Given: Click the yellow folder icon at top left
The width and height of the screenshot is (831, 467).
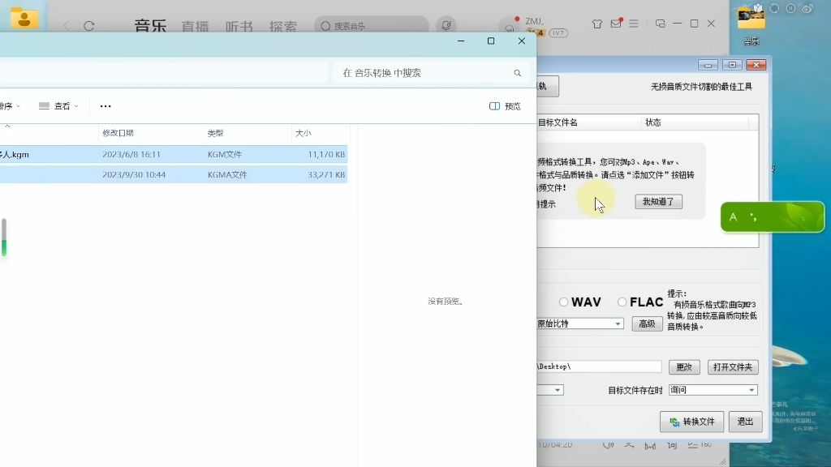Looking at the screenshot, I should 24,19.
